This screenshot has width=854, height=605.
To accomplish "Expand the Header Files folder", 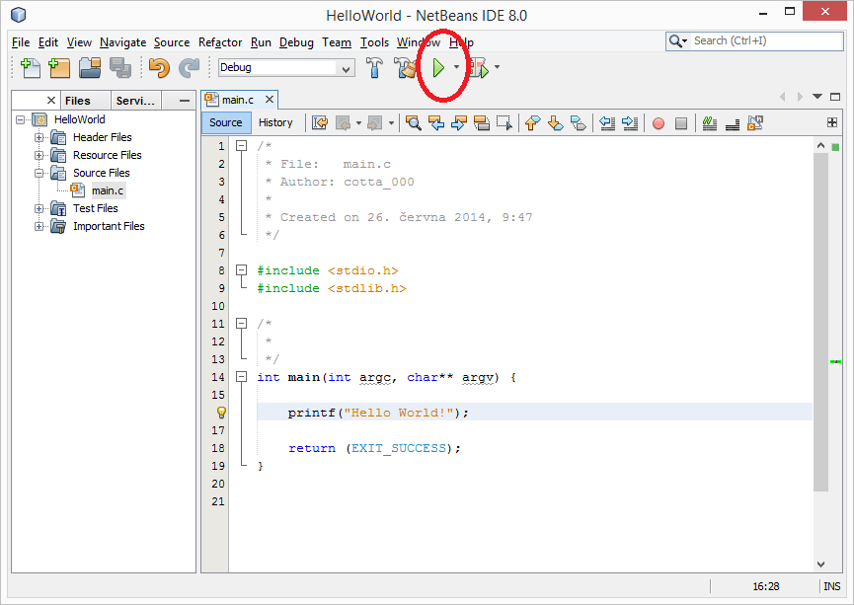I will [39, 137].
